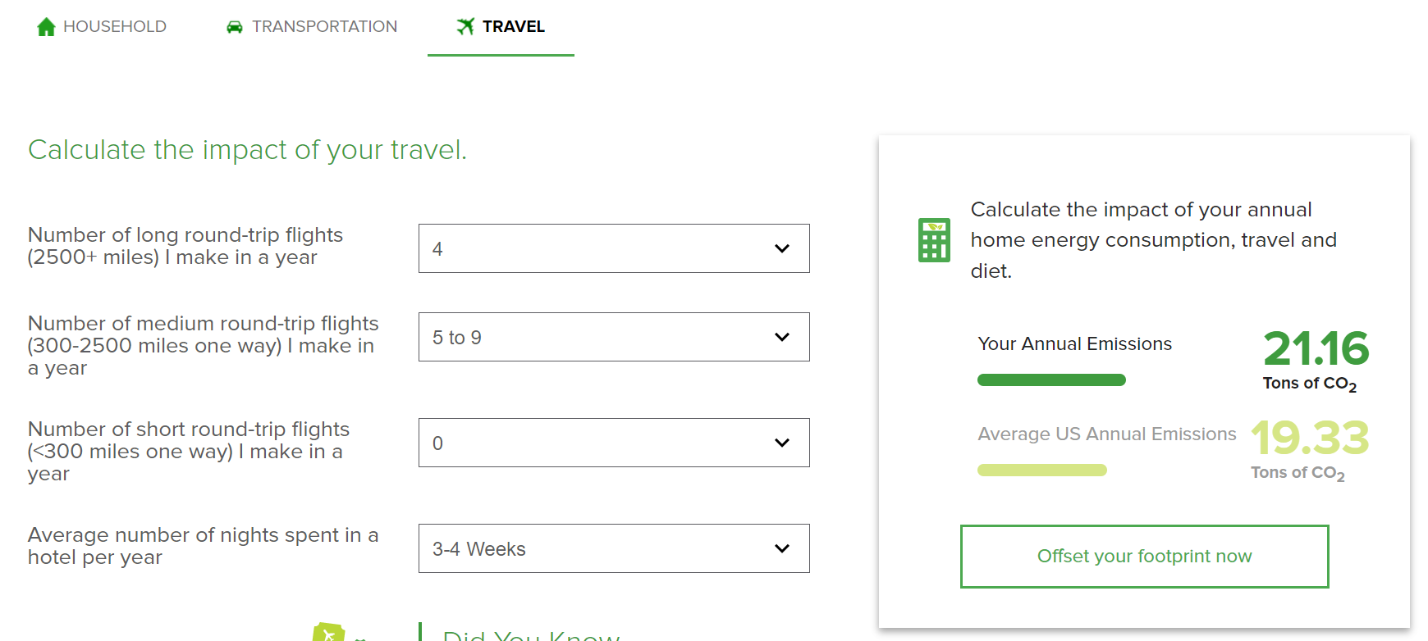Click the Calculate the impact of your travel heading
Viewport: 1428px width, 641px height.
[x=248, y=150]
